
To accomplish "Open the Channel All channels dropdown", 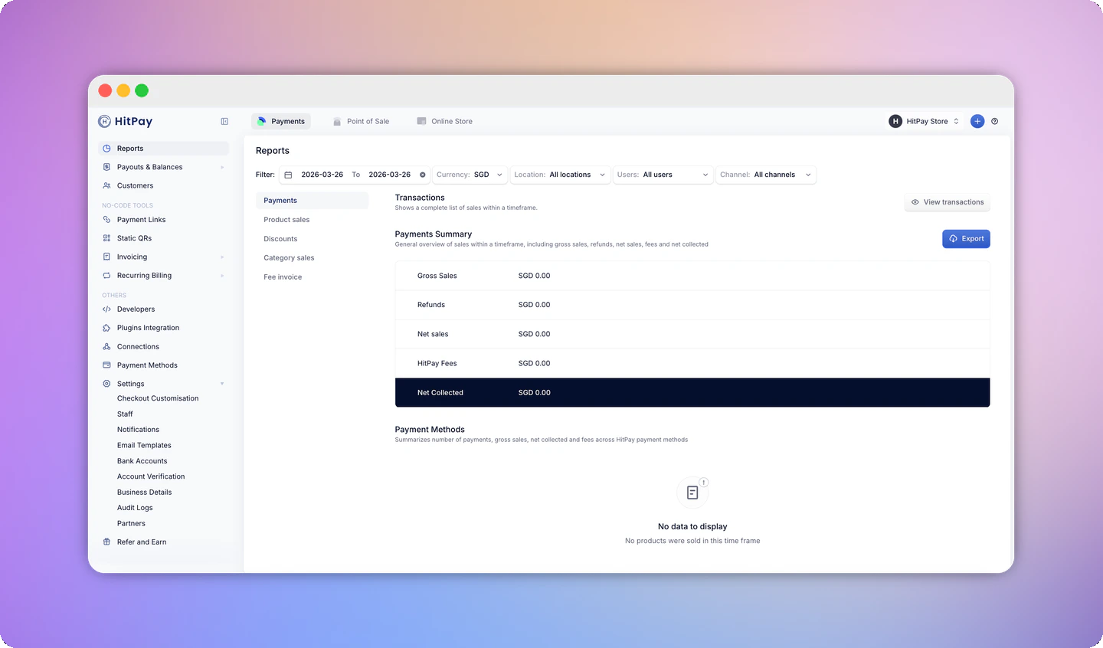I will tap(766, 175).
